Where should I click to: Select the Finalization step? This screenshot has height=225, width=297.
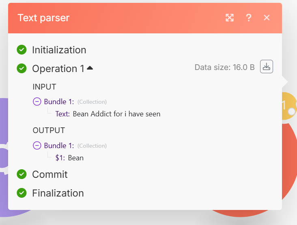coord(58,193)
